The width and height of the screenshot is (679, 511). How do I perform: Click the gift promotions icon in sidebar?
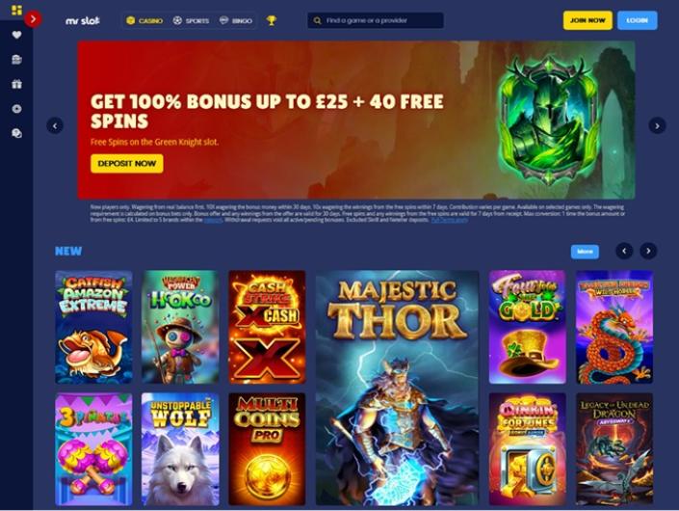(x=16, y=84)
